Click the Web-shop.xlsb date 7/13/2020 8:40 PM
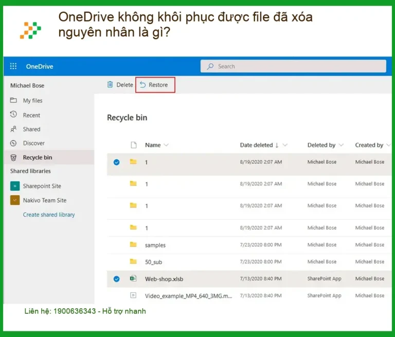 261,278
